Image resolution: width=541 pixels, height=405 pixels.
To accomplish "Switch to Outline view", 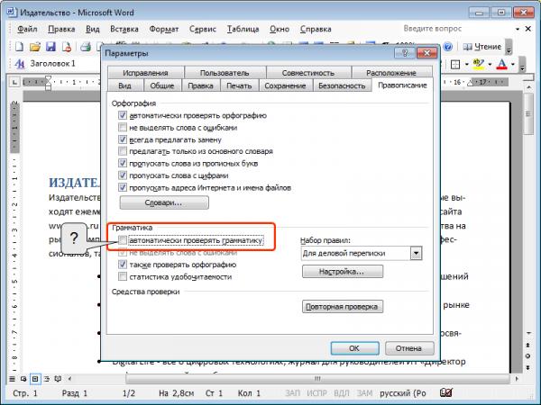I will 47,379.
